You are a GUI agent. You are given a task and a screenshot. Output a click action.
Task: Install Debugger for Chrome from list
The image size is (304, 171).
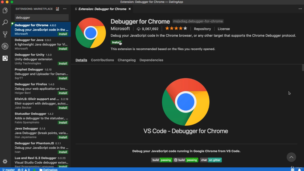pos(63,34)
